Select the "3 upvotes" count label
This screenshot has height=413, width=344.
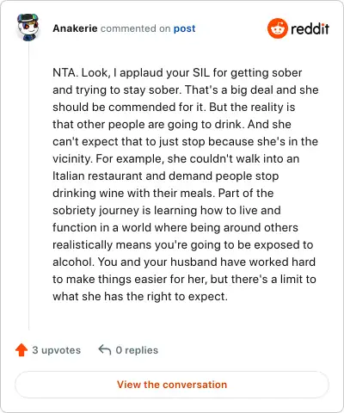57,350
